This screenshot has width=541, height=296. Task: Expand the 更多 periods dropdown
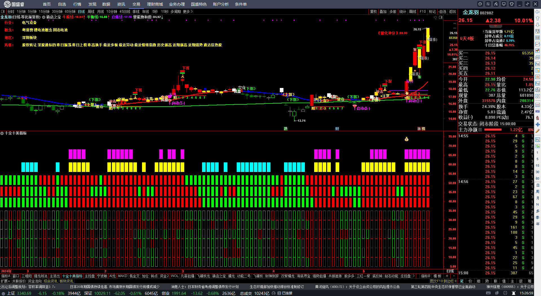(x=188, y=12)
